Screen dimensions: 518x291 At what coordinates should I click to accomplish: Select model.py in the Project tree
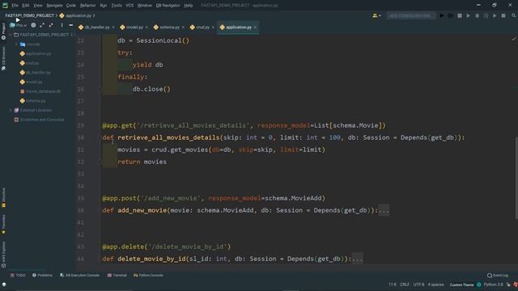point(31,82)
